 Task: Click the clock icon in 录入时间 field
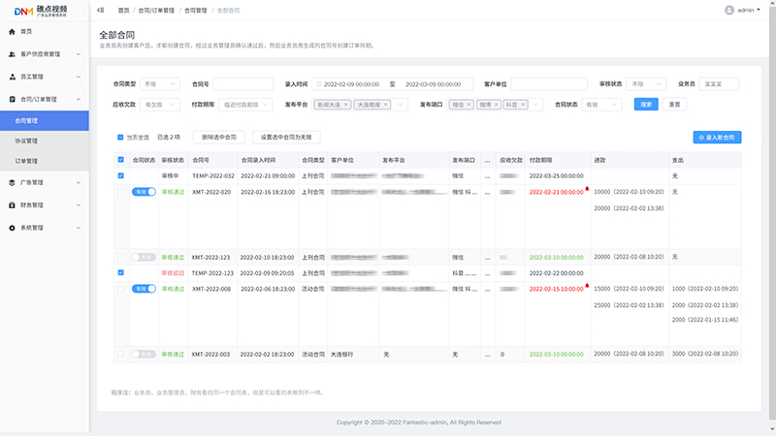coord(319,84)
